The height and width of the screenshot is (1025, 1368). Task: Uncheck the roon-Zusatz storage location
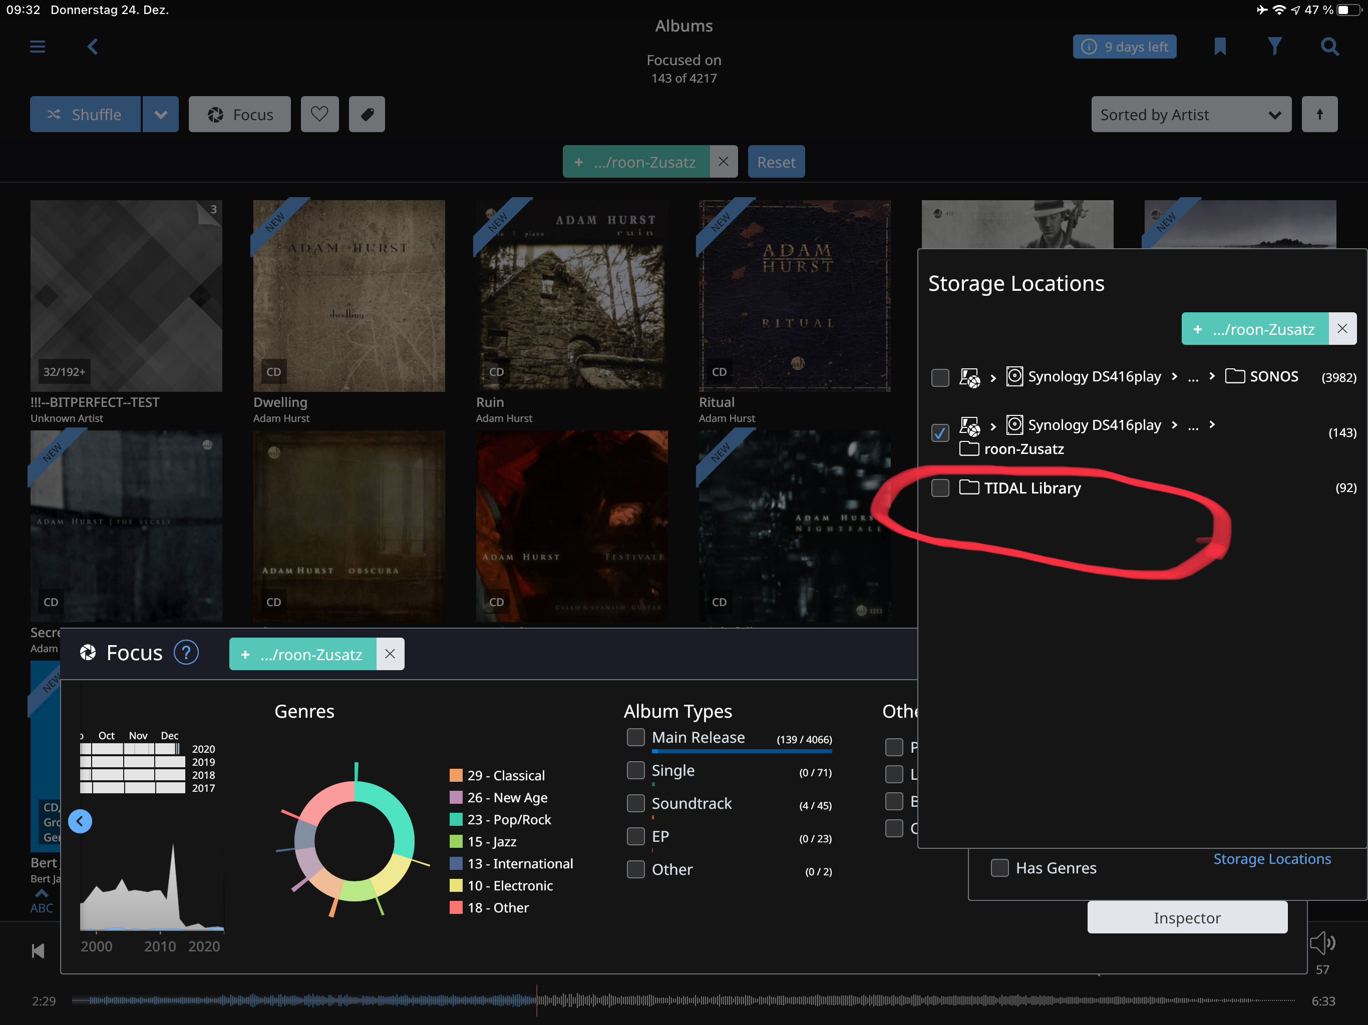940,433
